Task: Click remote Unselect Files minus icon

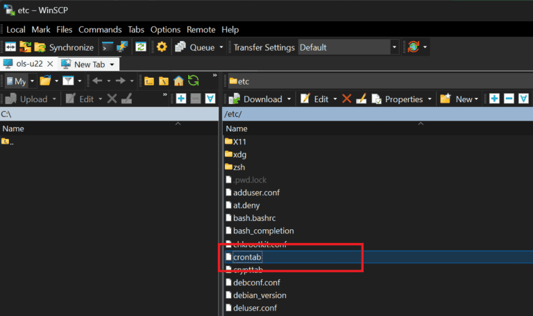Action: (x=509, y=99)
